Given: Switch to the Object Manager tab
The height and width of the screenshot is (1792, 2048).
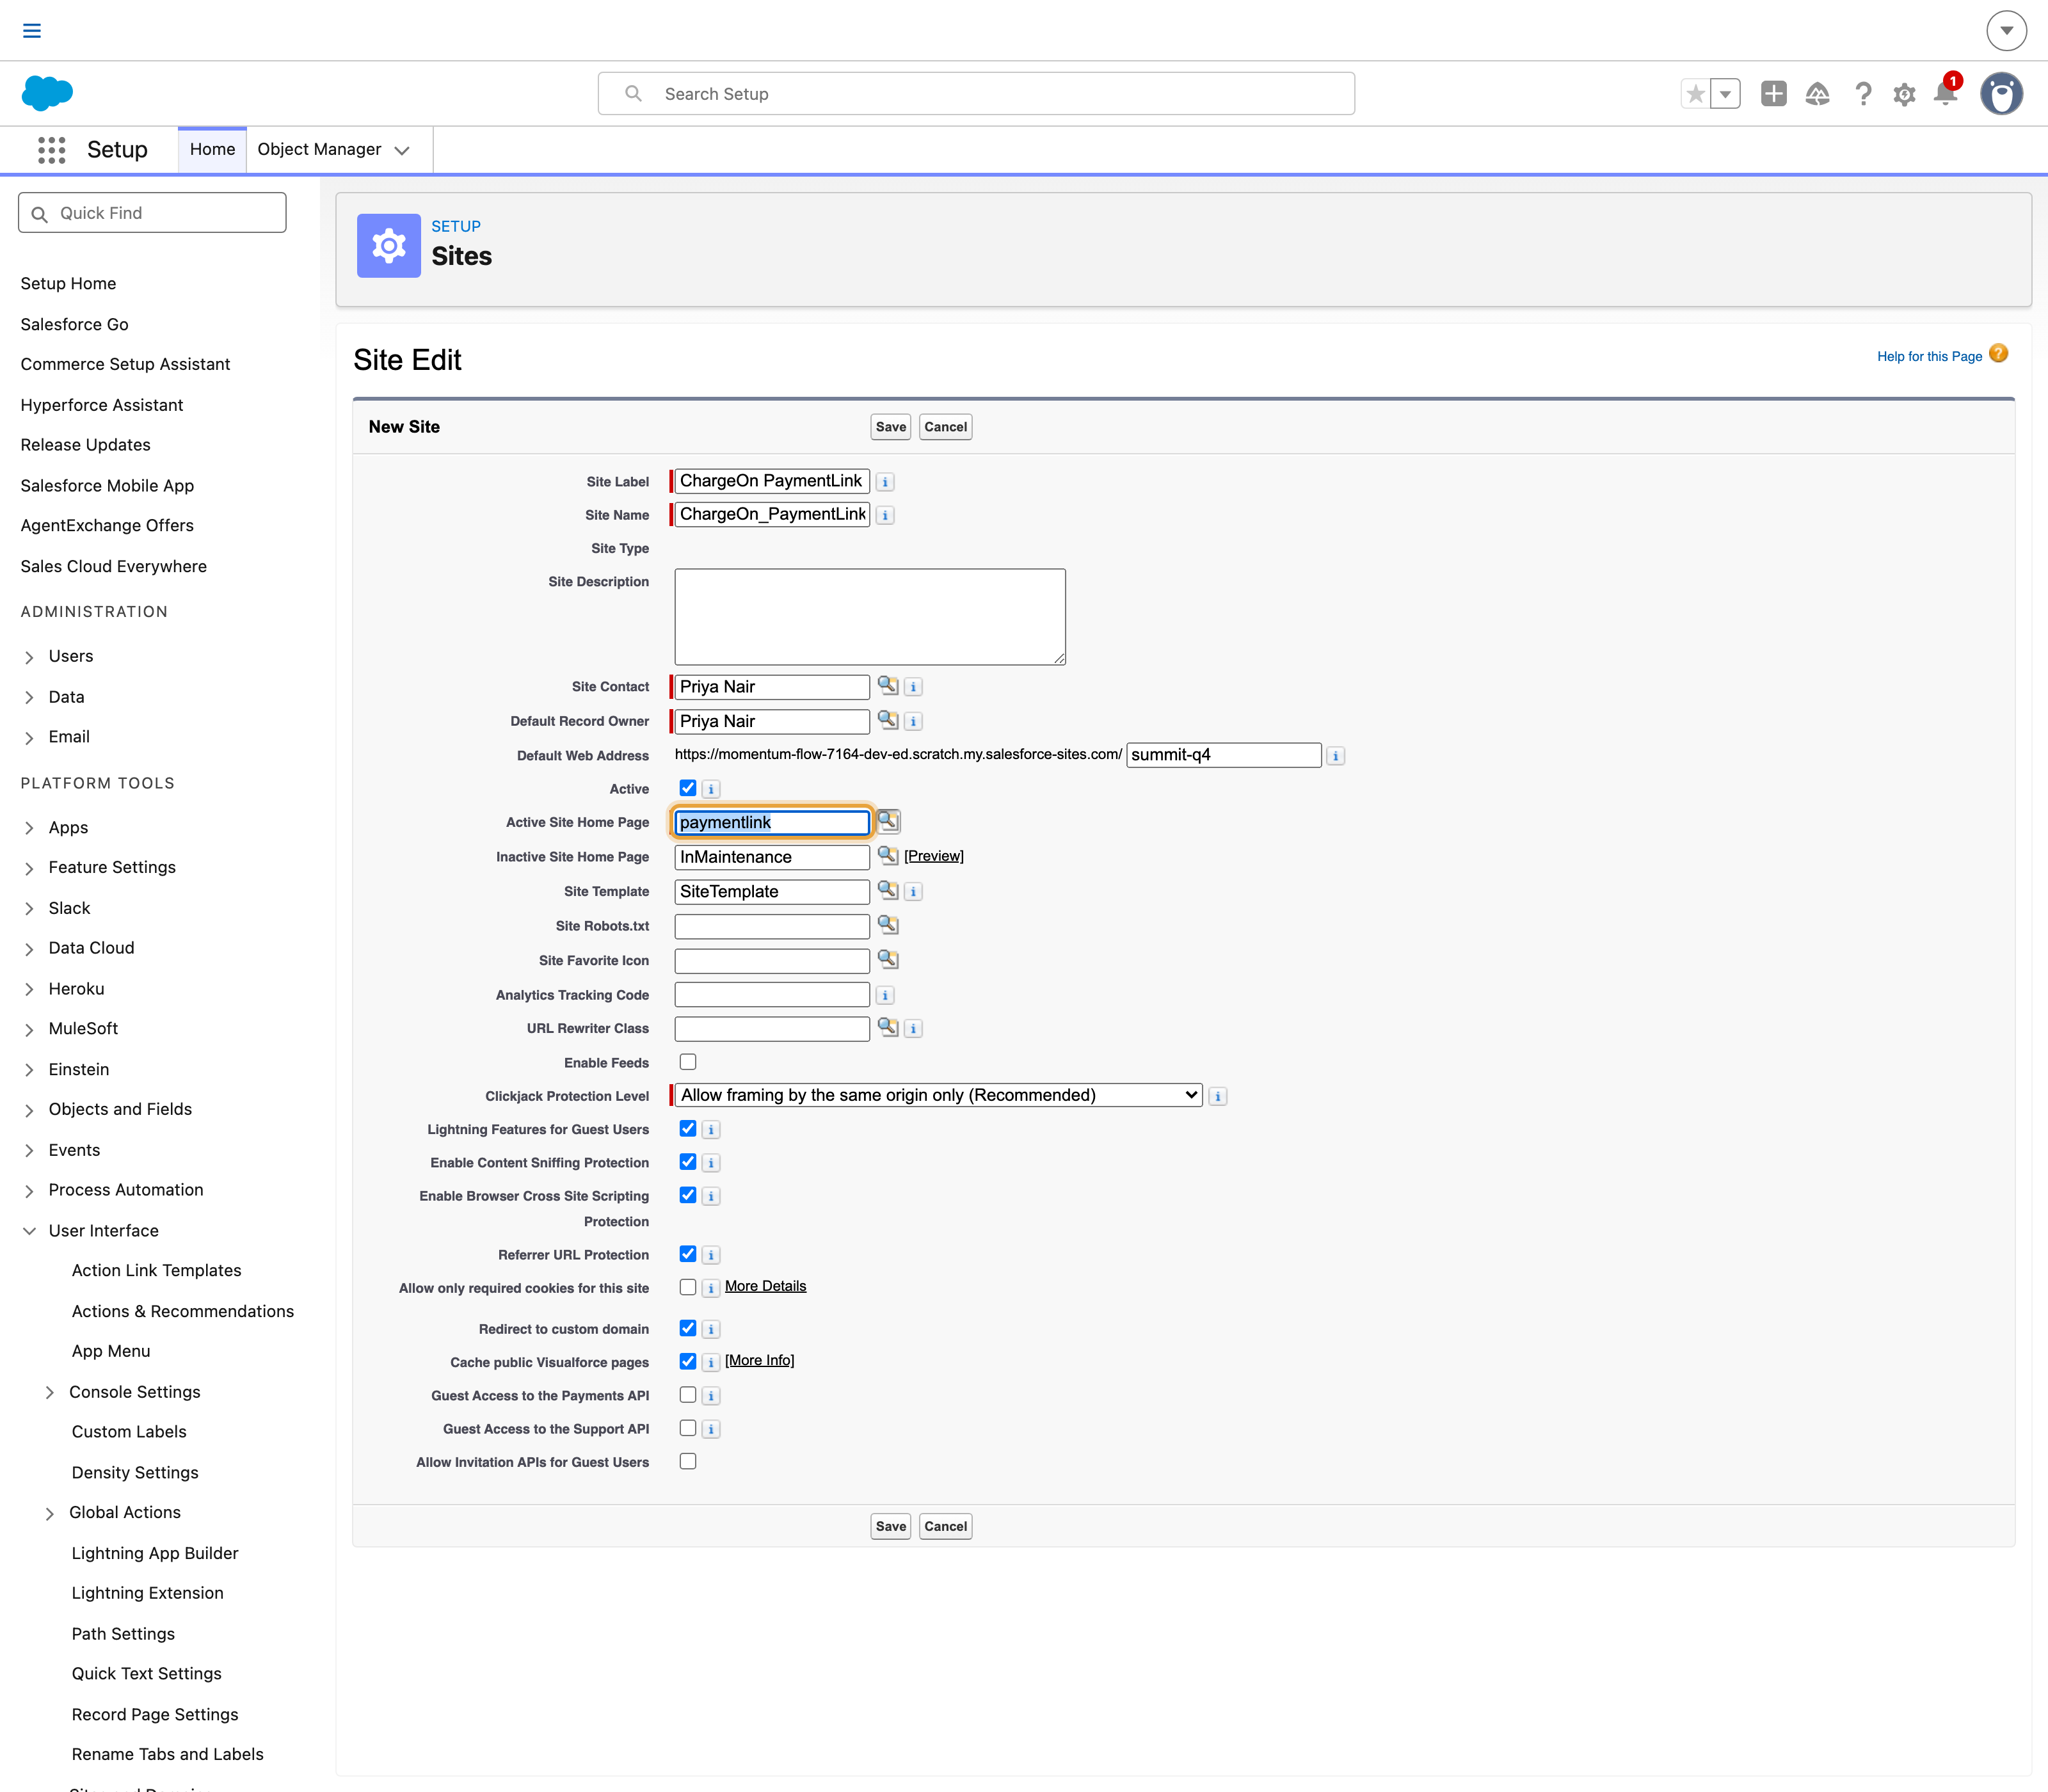Looking at the screenshot, I should pos(319,150).
